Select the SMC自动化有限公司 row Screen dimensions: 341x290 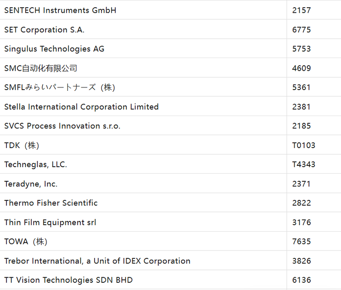(40, 68)
